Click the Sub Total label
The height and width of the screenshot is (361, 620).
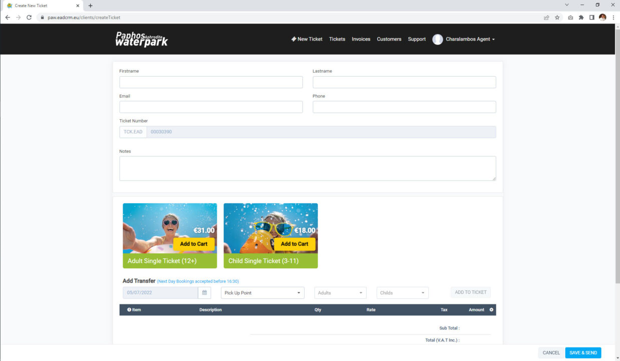pyautogui.click(x=449, y=328)
